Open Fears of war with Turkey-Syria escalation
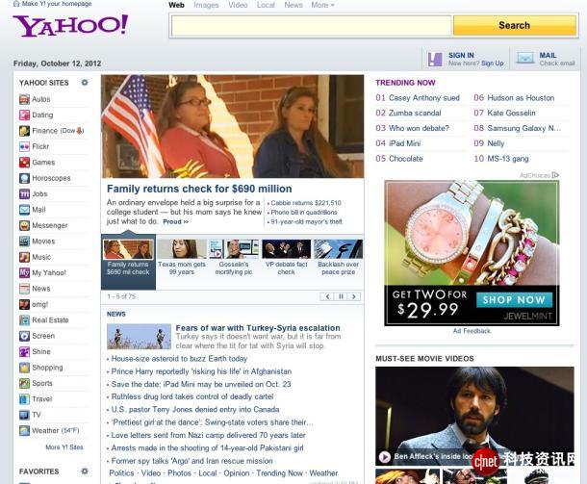This screenshot has height=484, width=587. pos(258,328)
